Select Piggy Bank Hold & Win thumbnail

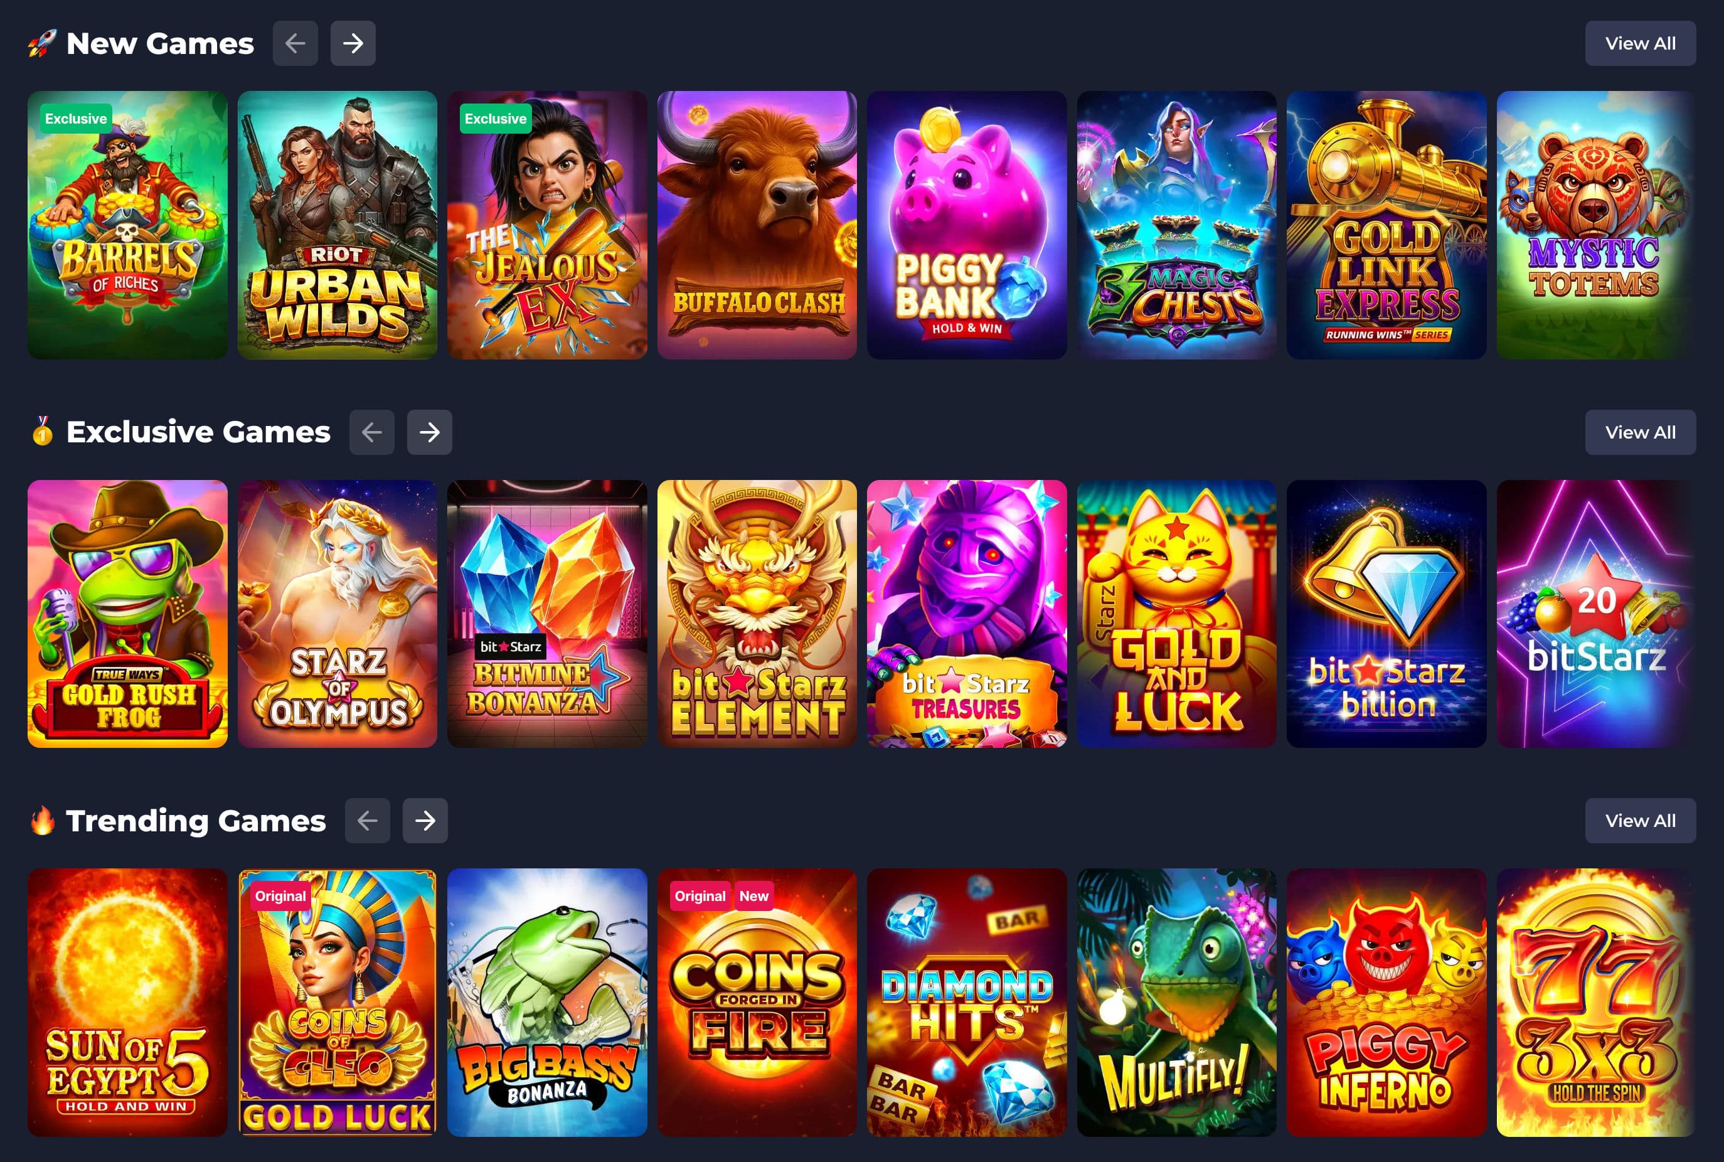967,225
